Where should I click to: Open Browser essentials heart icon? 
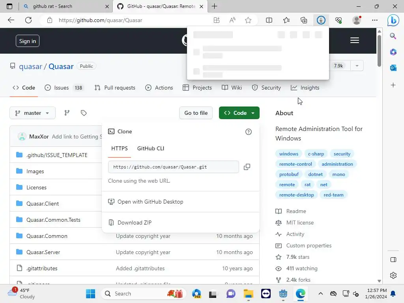click(339, 20)
